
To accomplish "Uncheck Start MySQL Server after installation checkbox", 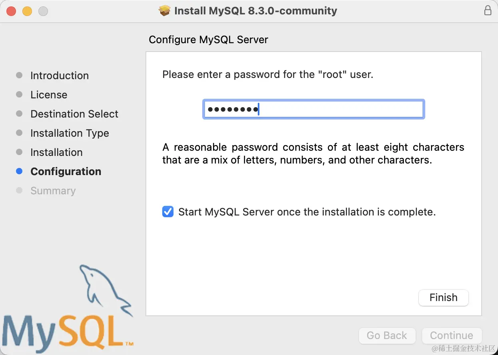I will point(168,211).
